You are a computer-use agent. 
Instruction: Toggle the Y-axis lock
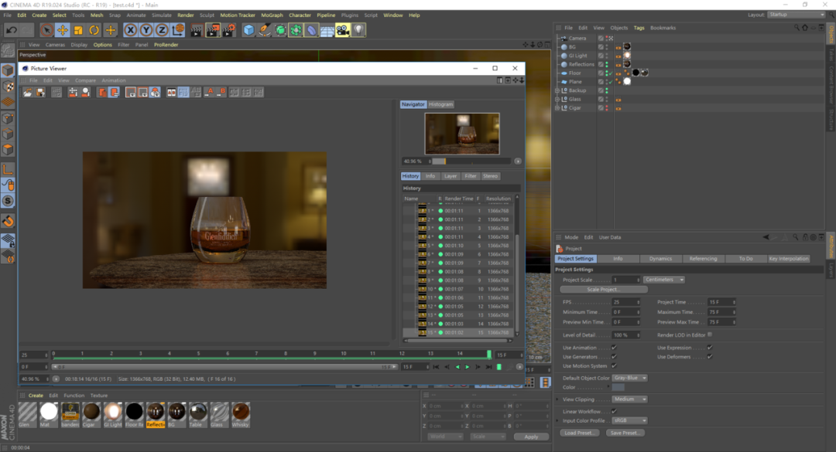pyautogui.click(x=146, y=30)
